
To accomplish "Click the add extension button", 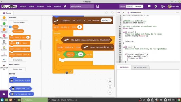I will coord(4,94).
